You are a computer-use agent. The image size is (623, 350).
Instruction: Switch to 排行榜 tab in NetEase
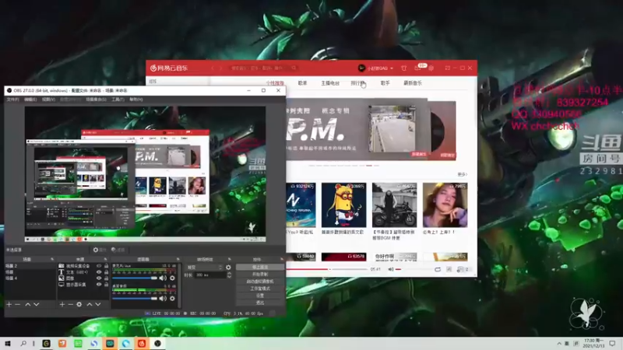[358, 83]
